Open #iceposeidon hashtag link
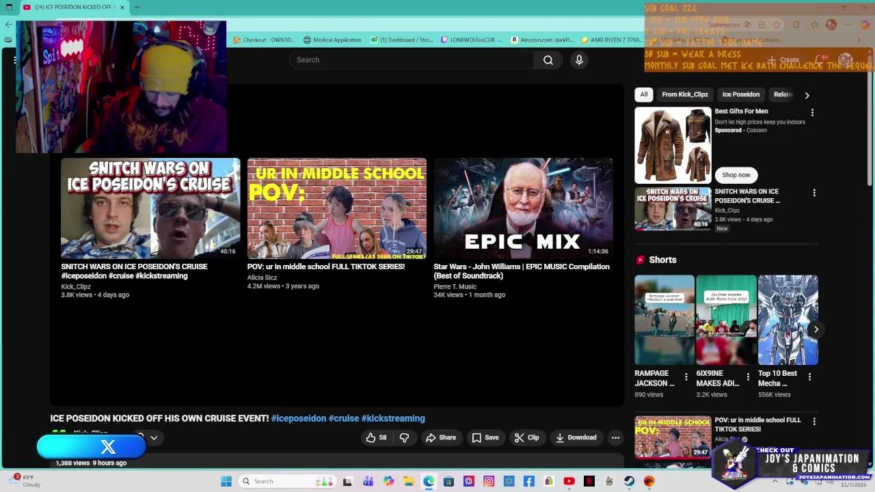 pos(298,418)
